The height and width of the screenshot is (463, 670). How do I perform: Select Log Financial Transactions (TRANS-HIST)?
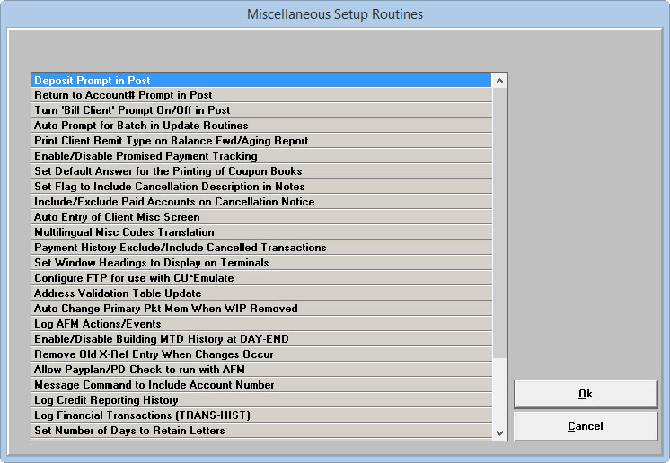coord(260,415)
